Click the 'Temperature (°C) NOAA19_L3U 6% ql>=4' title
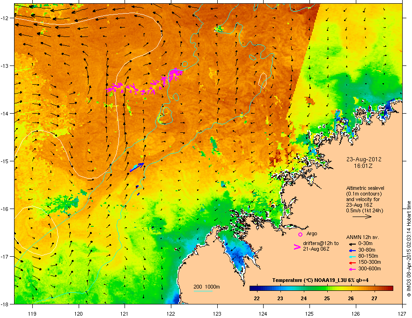Viewport: 412px width, 318px height. tap(320, 280)
